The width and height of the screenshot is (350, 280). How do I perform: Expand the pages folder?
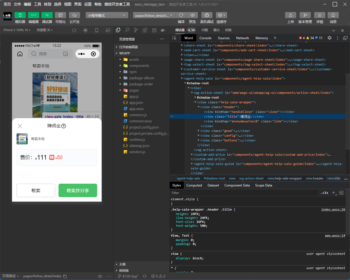pos(141,90)
